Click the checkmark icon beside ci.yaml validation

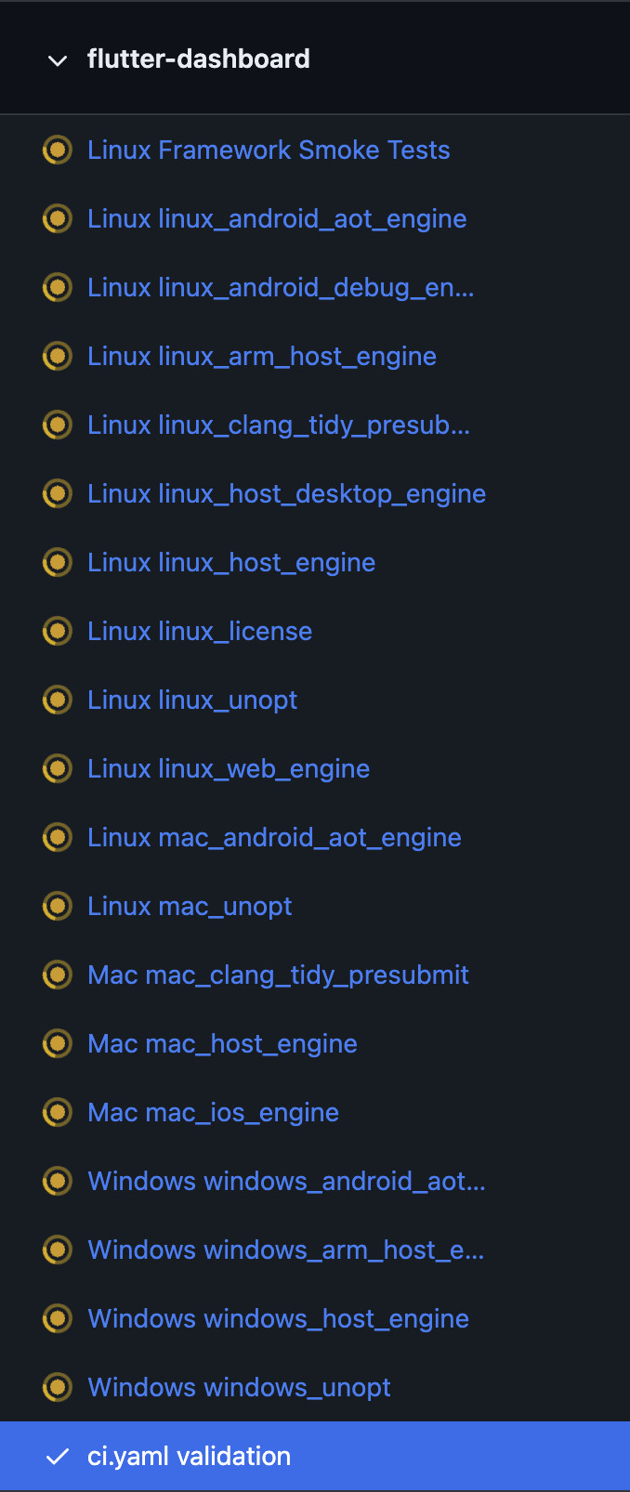click(57, 1456)
